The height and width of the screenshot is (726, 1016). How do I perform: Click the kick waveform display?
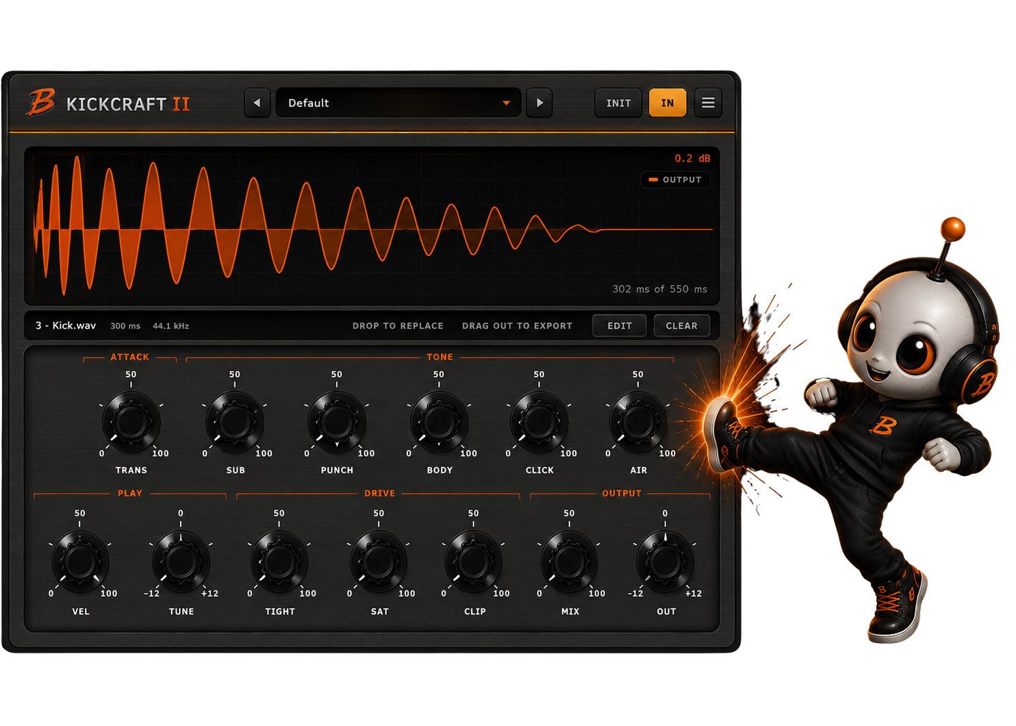(372, 226)
